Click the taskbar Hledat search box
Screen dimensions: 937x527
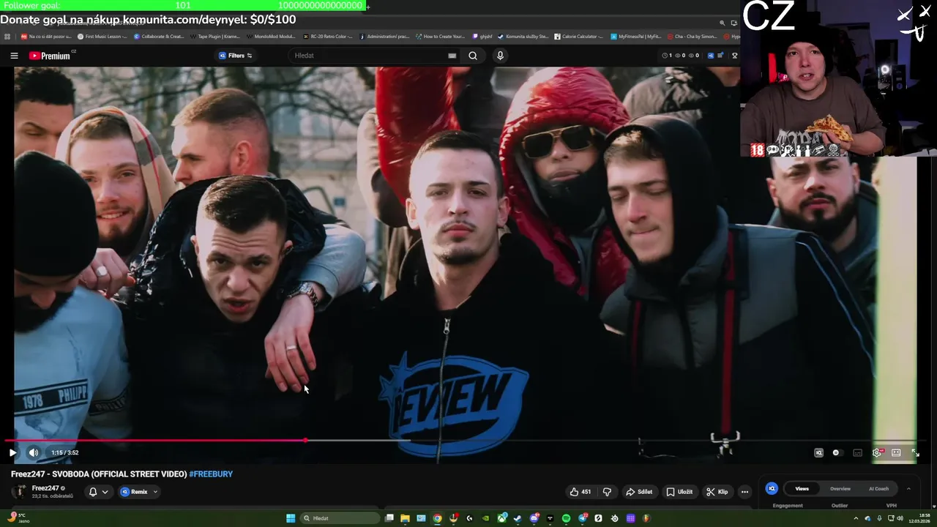pos(340,518)
